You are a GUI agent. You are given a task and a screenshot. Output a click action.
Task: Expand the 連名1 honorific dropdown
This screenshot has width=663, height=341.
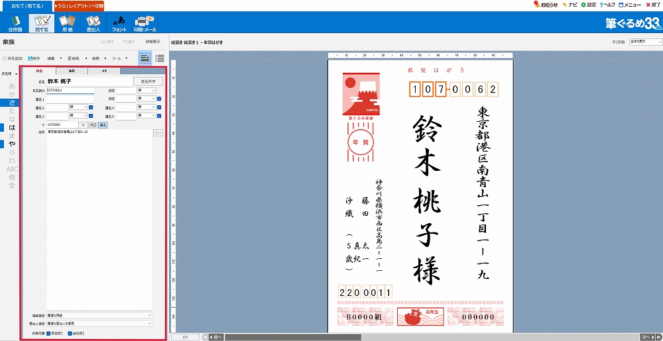point(147,99)
